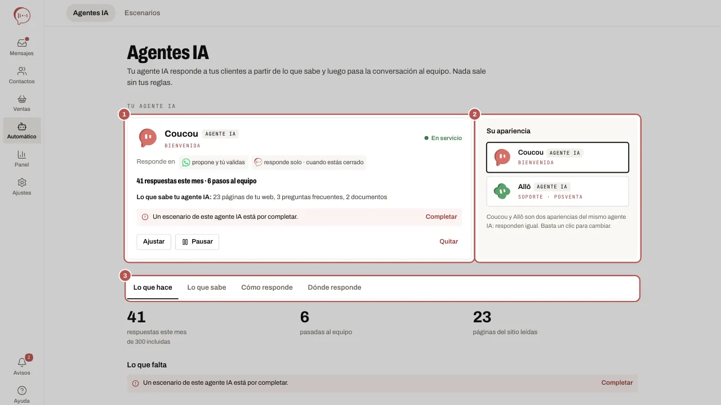Click Completar in the agent card alert
Viewport: 721px width, 405px height.
[441, 217]
